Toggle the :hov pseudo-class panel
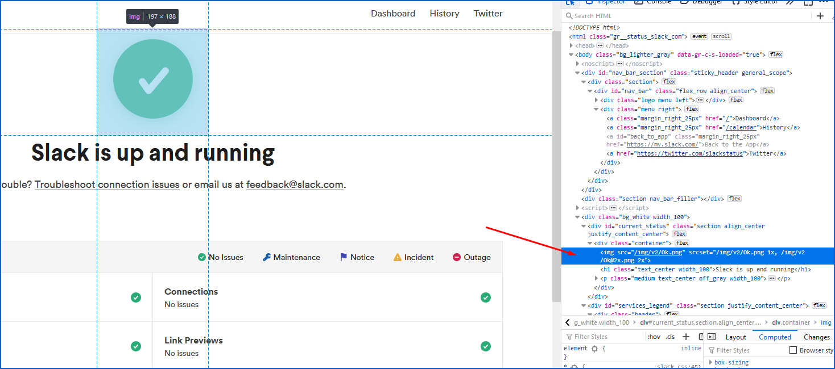Screen dimensions: 835x369 pos(654,337)
